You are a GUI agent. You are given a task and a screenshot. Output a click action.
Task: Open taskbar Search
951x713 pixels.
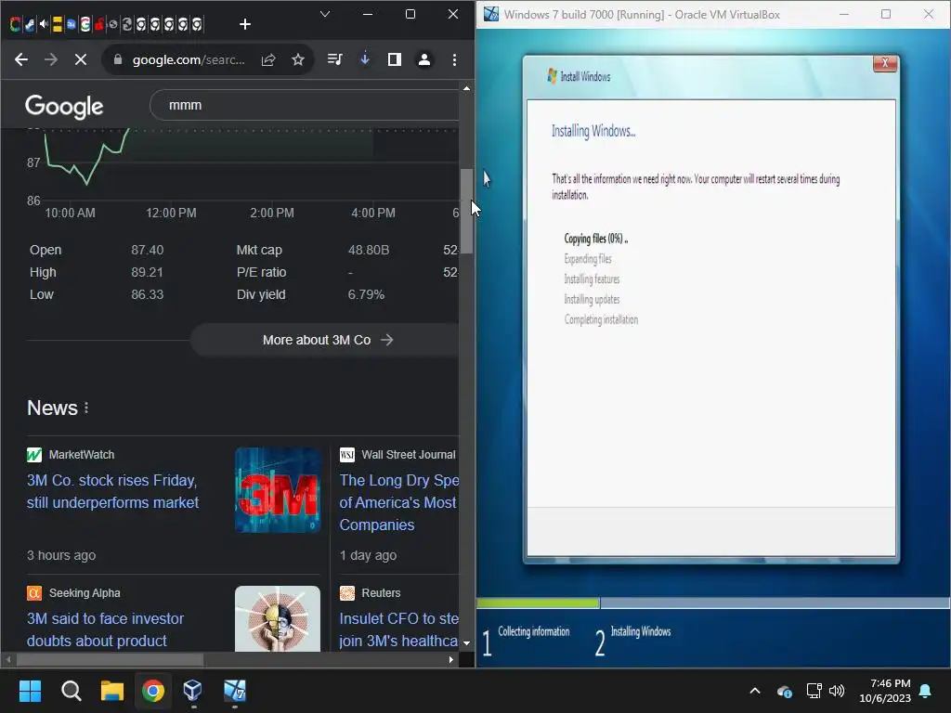(71, 691)
